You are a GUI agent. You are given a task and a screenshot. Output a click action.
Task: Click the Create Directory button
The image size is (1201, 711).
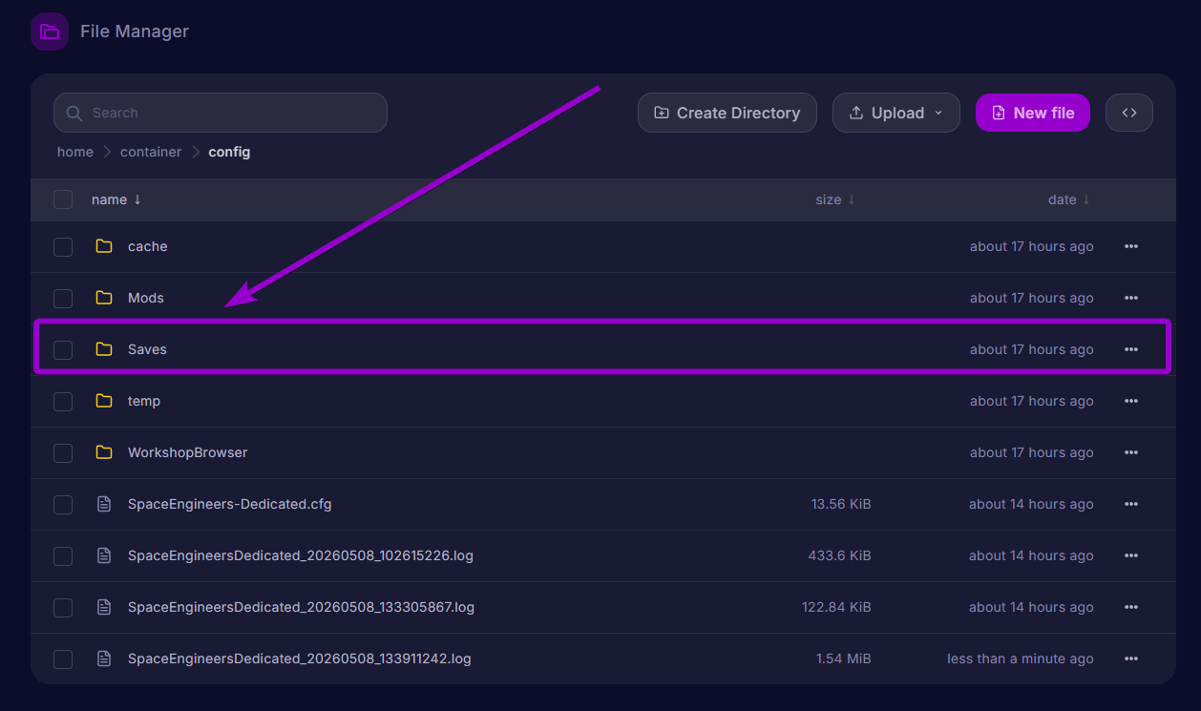pyautogui.click(x=727, y=113)
